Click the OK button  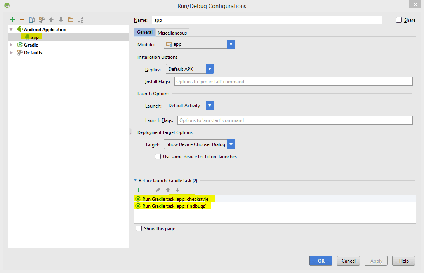[321, 261]
